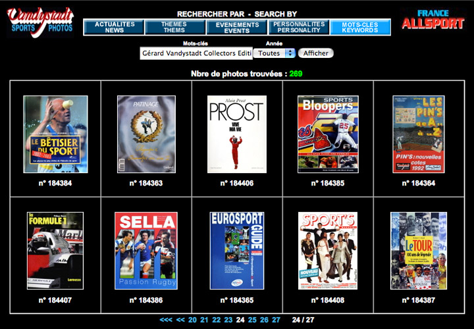Click the 269 photos found count
Image resolution: width=474 pixels, height=329 pixels.
pos(296,74)
